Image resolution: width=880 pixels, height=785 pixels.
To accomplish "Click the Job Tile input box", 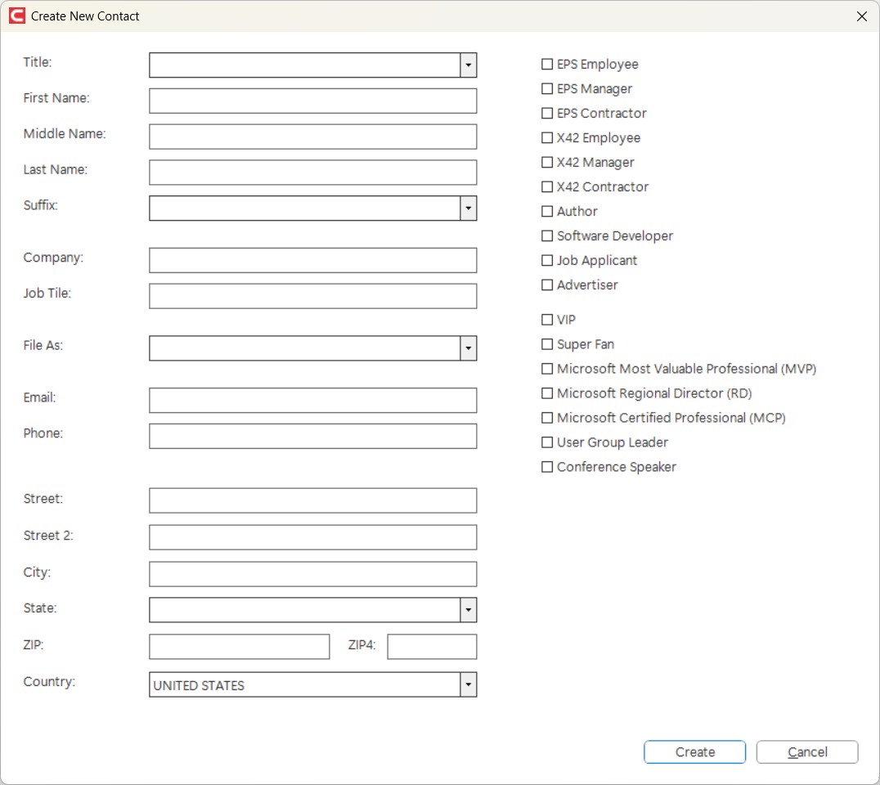I will coord(313,296).
